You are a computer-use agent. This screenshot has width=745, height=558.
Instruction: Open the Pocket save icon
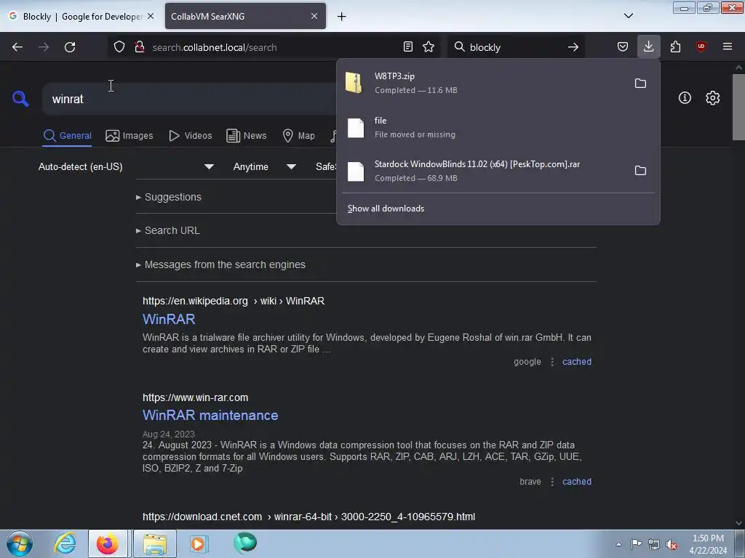pos(623,47)
